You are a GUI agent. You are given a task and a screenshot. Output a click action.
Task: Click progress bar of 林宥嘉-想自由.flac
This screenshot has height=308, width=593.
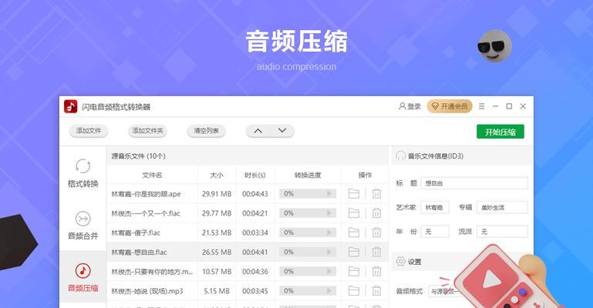coord(308,252)
